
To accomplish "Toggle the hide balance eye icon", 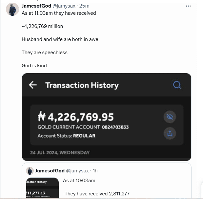I will pos(170,117).
